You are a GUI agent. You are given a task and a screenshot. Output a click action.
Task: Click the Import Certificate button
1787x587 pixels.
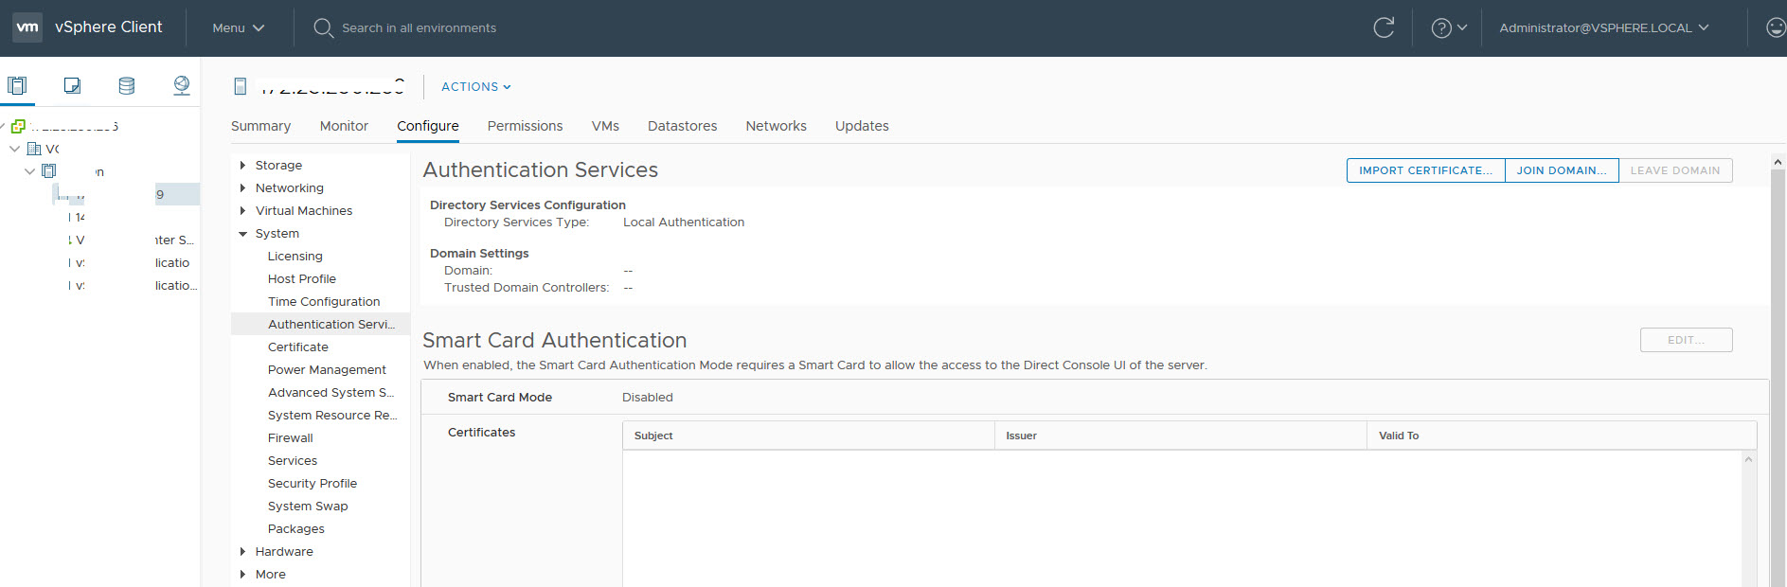point(1425,170)
